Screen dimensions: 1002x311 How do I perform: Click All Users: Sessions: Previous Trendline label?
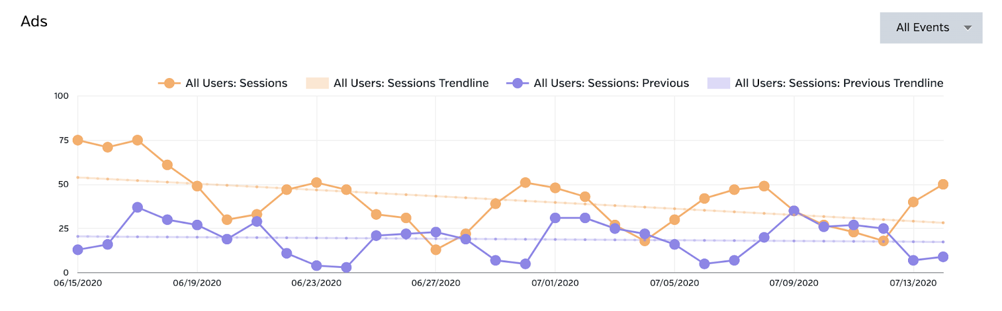click(839, 83)
